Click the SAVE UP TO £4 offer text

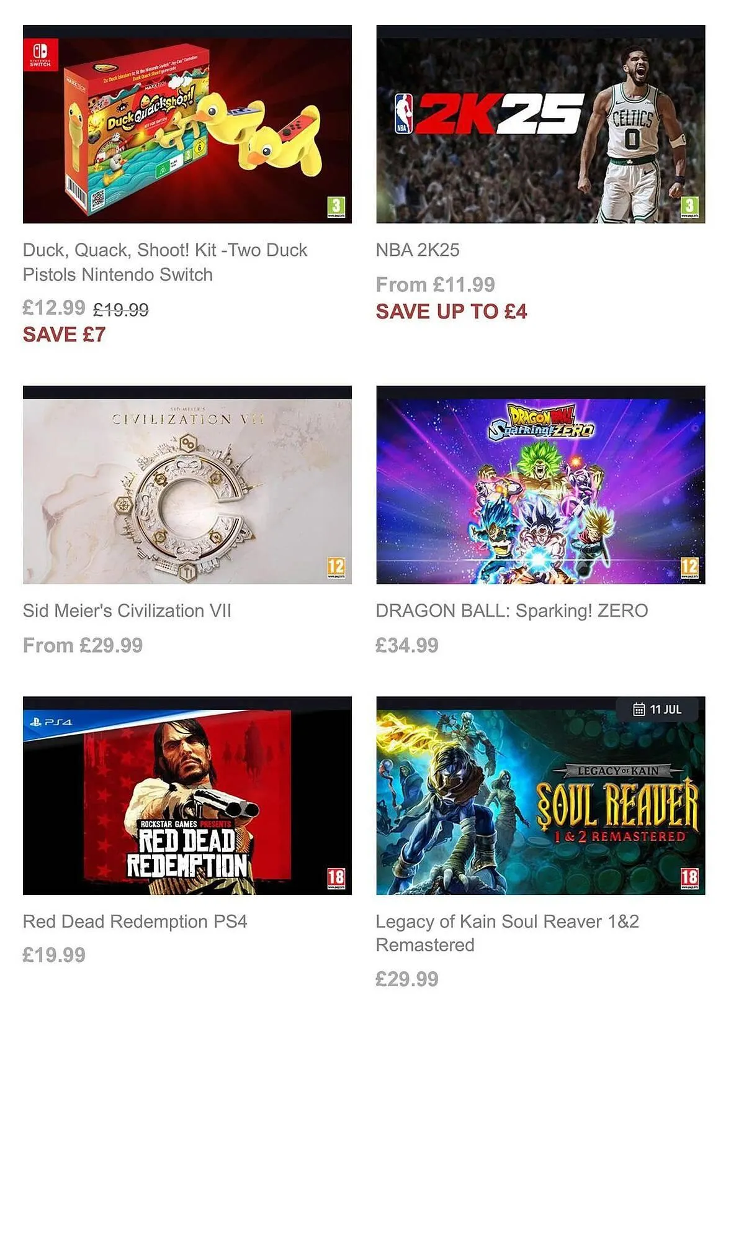(x=451, y=312)
